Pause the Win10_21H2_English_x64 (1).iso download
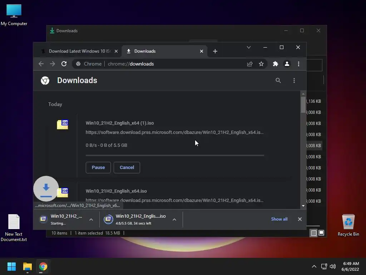 pos(98,168)
